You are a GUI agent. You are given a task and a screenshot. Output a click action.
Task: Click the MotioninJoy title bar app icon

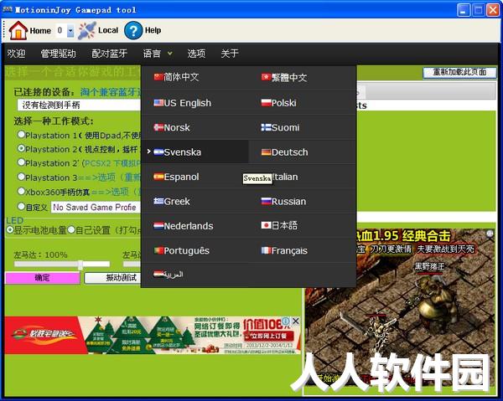point(8,9)
